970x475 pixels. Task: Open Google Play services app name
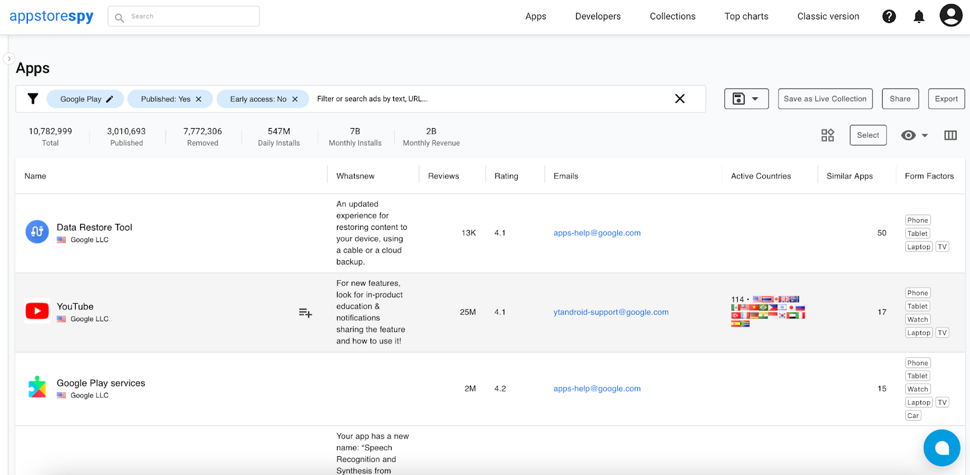click(x=101, y=383)
